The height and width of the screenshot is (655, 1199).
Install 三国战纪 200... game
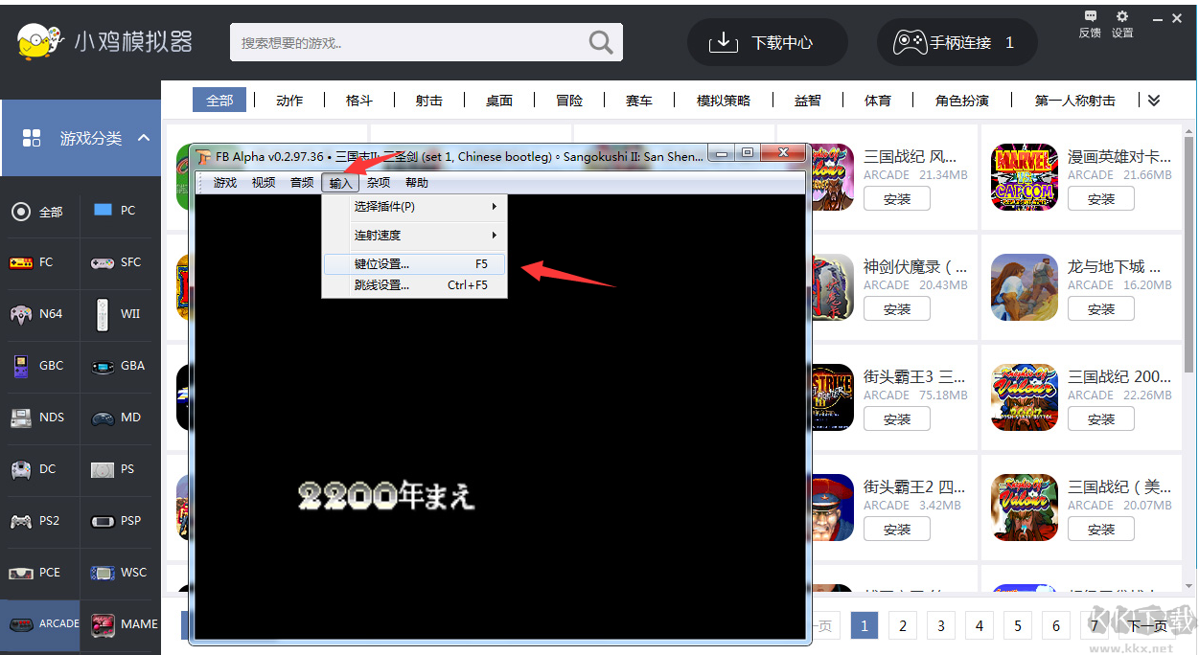[1101, 419]
